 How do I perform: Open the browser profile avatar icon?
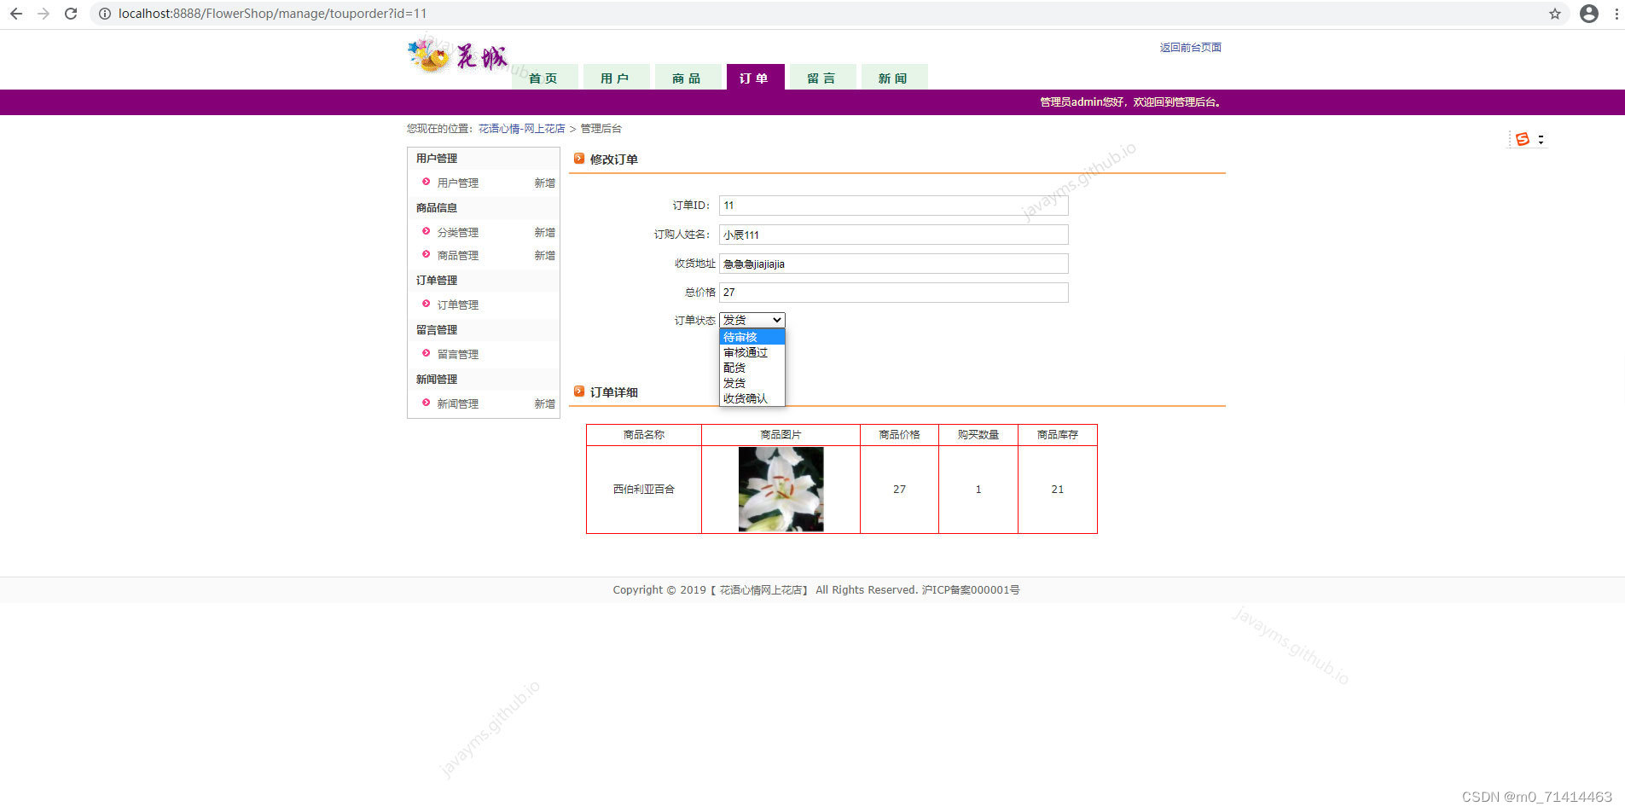pos(1589,14)
